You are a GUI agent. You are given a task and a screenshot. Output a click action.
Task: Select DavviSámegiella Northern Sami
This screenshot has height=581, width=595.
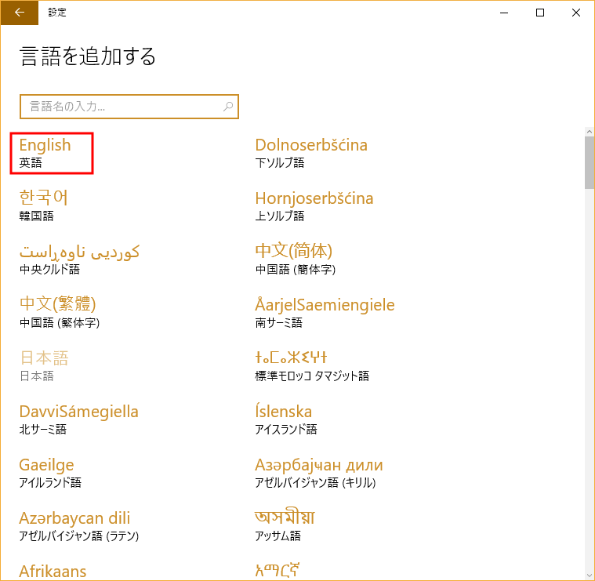(78, 419)
